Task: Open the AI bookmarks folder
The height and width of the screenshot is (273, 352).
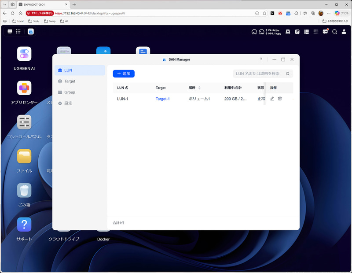Action: pos(64,21)
